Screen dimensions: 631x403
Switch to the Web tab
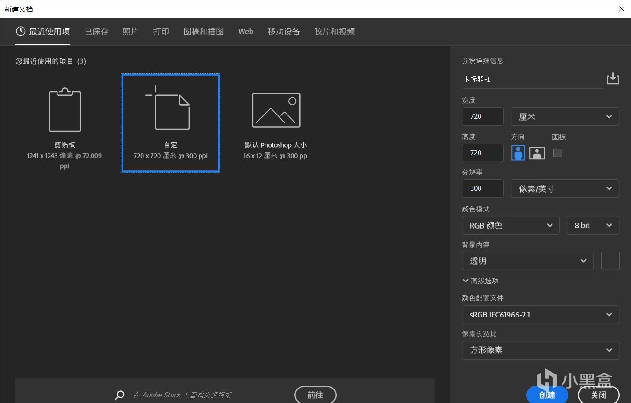(x=246, y=31)
